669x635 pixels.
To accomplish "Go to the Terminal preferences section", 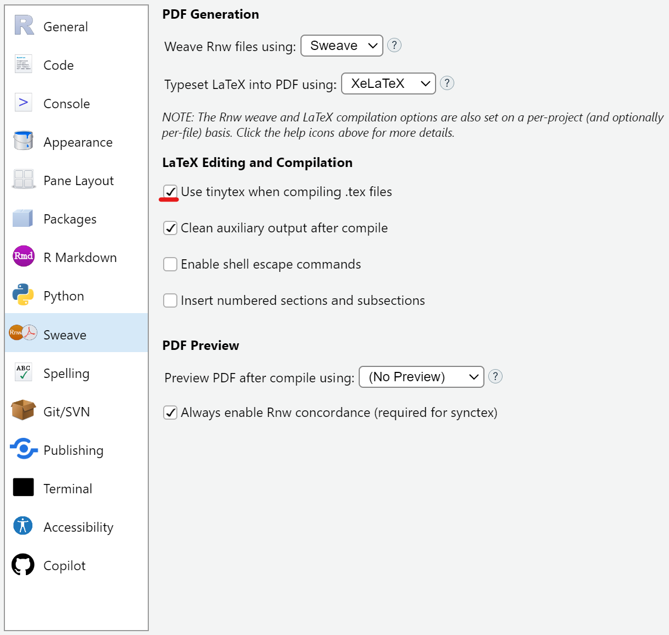I will [68, 489].
